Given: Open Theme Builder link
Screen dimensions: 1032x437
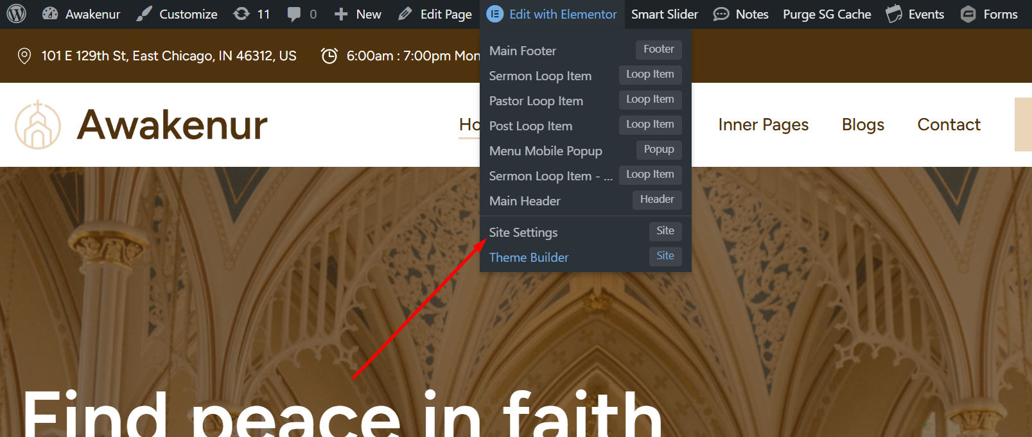Looking at the screenshot, I should [529, 257].
